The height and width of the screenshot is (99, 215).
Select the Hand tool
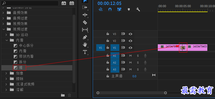[x=85, y=45]
